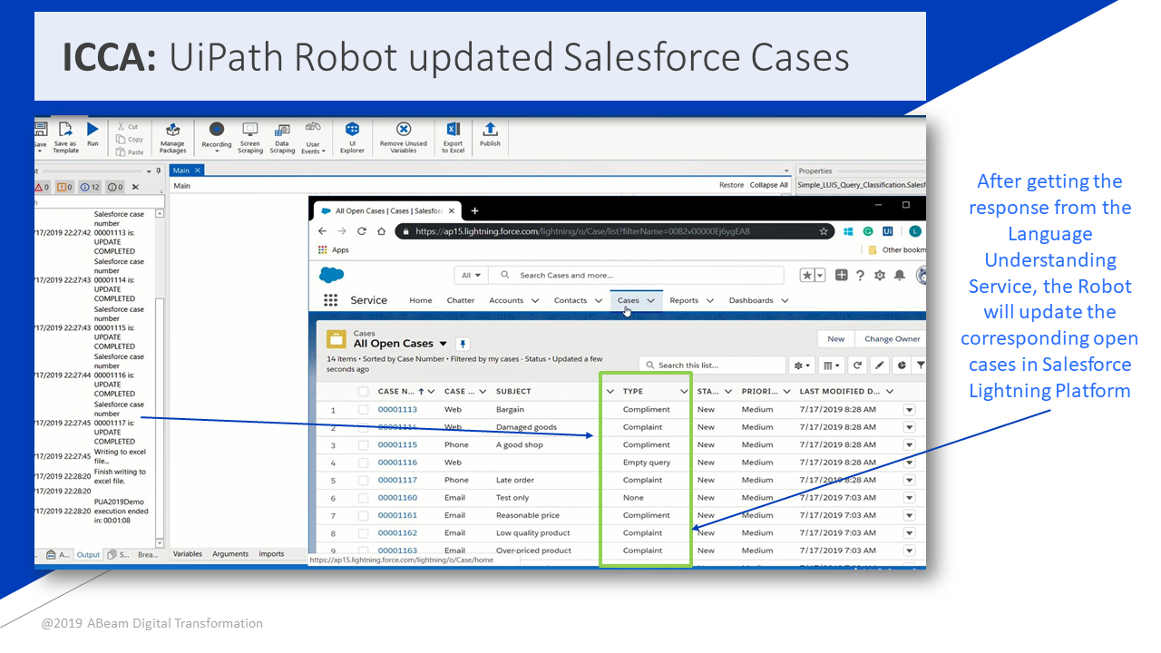Expand the Dashboards tab dropdown
1161x653 pixels.
point(785,300)
